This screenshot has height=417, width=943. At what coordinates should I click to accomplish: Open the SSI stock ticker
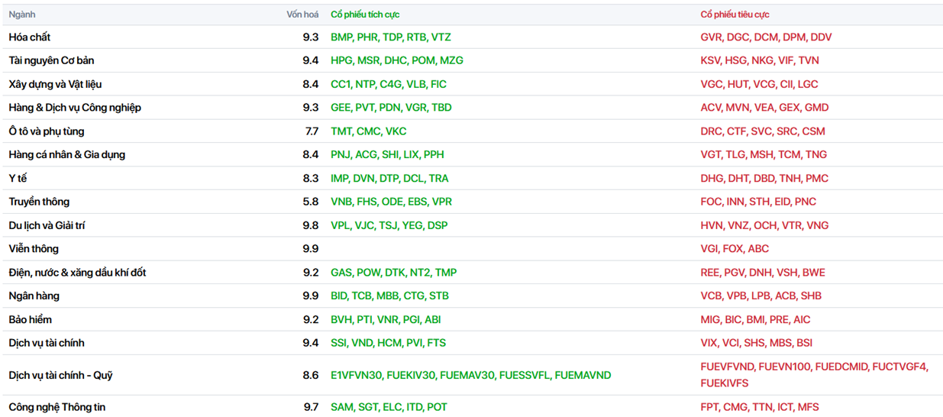point(339,344)
